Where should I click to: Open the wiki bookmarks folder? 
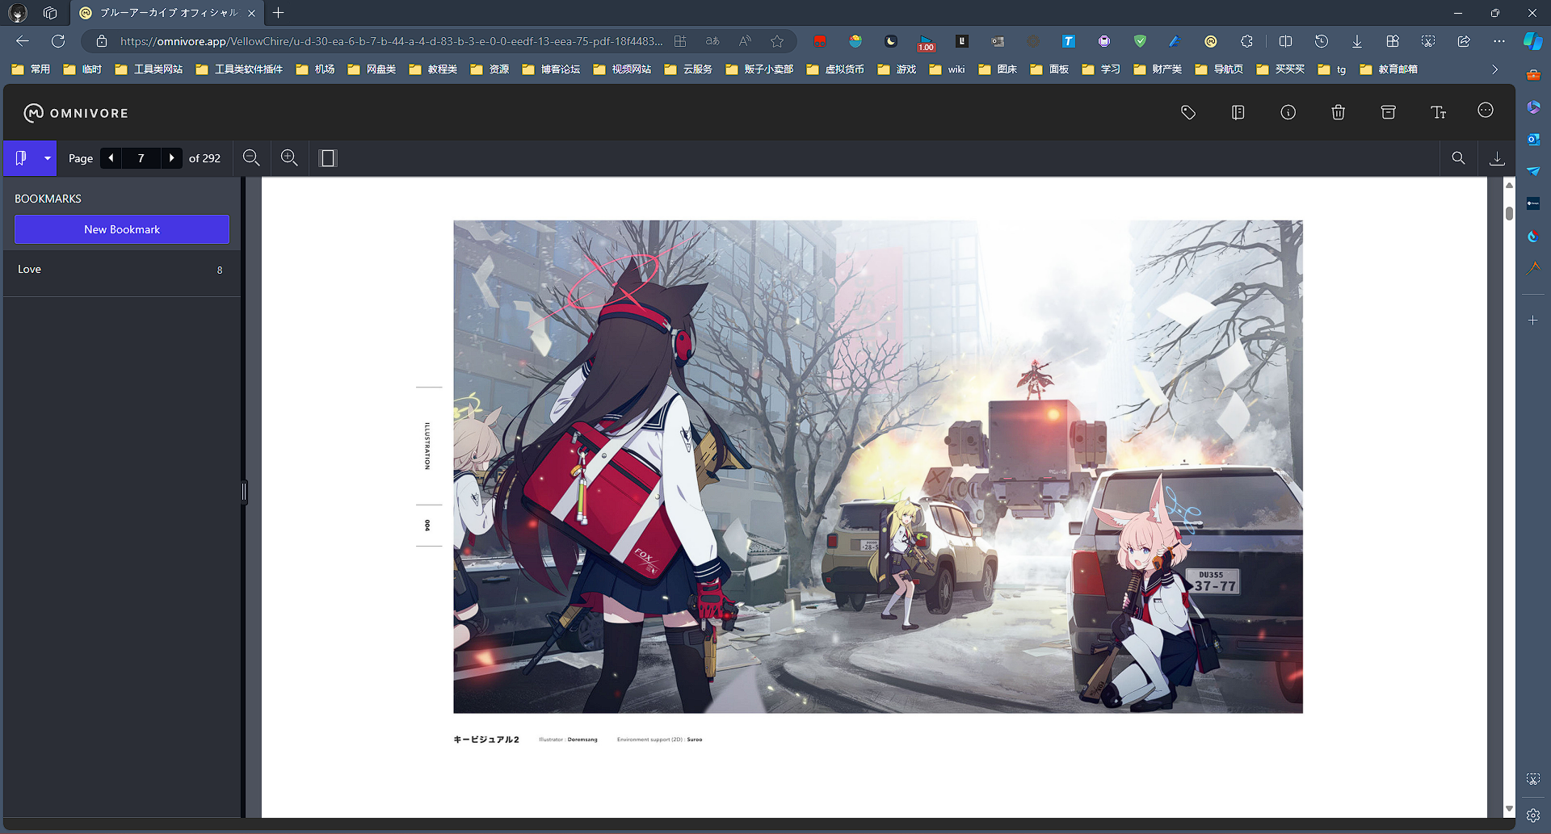point(947,69)
